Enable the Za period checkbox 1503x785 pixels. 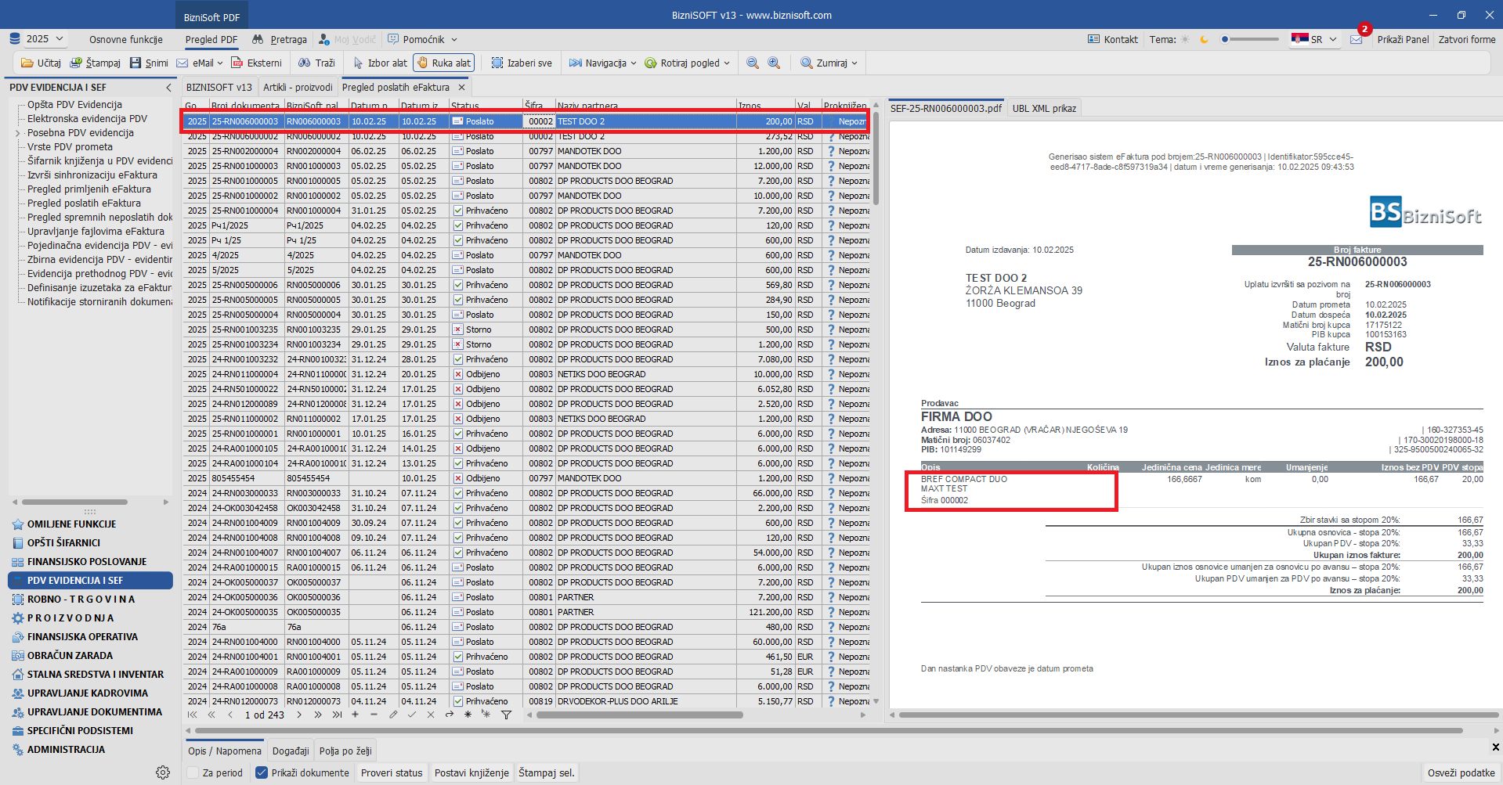click(193, 772)
